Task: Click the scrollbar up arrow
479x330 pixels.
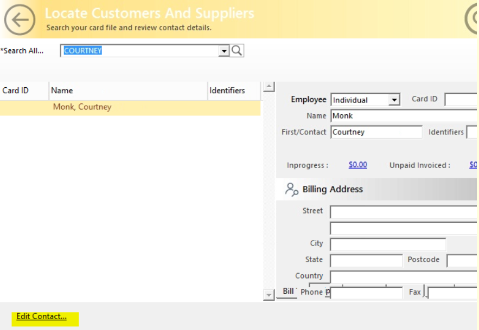Action: point(269,87)
